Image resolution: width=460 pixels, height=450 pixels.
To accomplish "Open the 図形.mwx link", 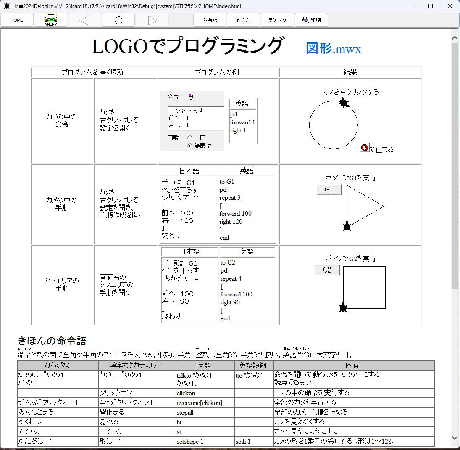I will click(333, 49).
